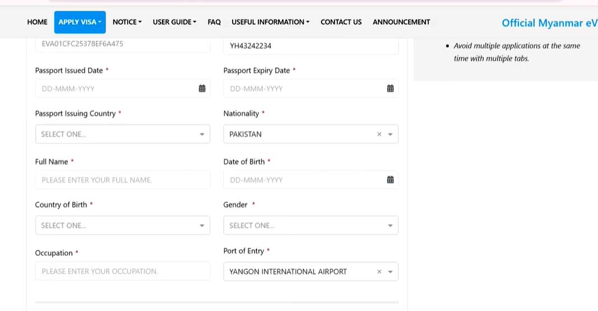The image size is (598, 311).
Task: Click the Nationality field label
Action: [x=241, y=114]
